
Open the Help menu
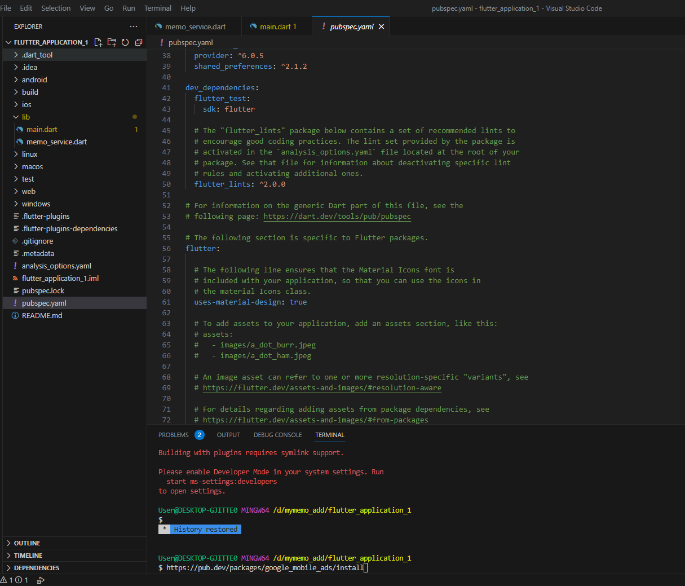pos(188,8)
